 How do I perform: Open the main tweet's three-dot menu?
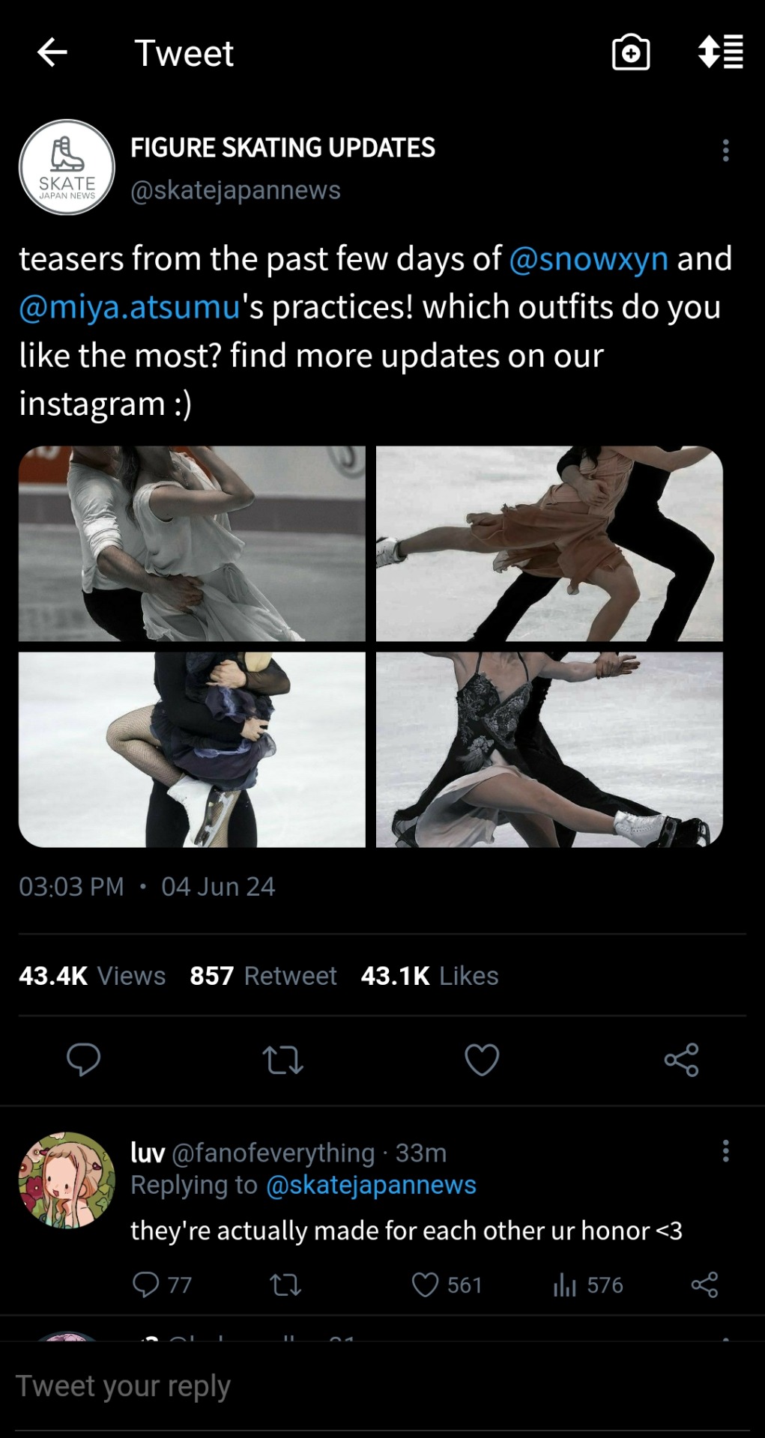725,151
